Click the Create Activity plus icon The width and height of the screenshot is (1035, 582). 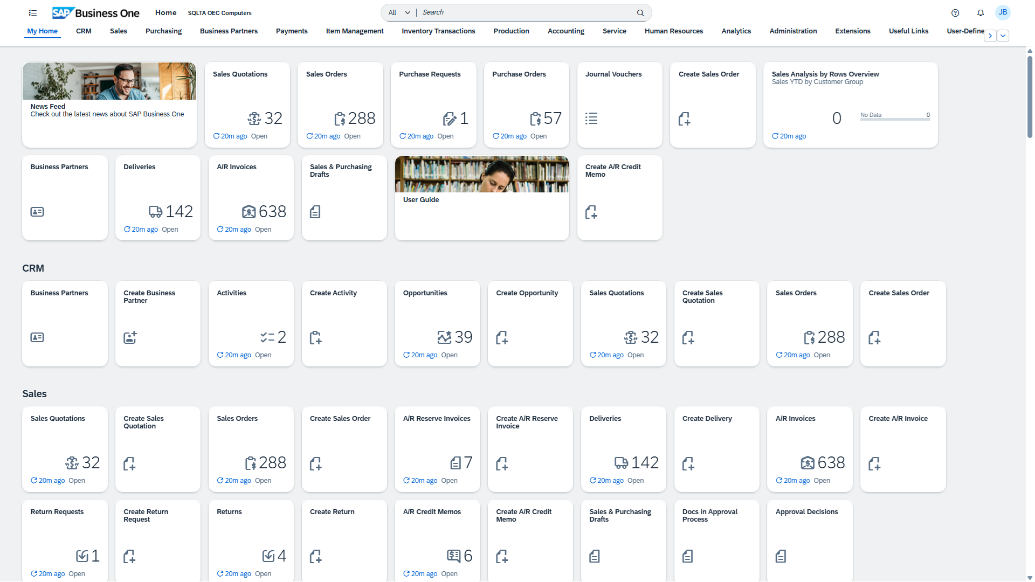pyautogui.click(x=315, y=338)
